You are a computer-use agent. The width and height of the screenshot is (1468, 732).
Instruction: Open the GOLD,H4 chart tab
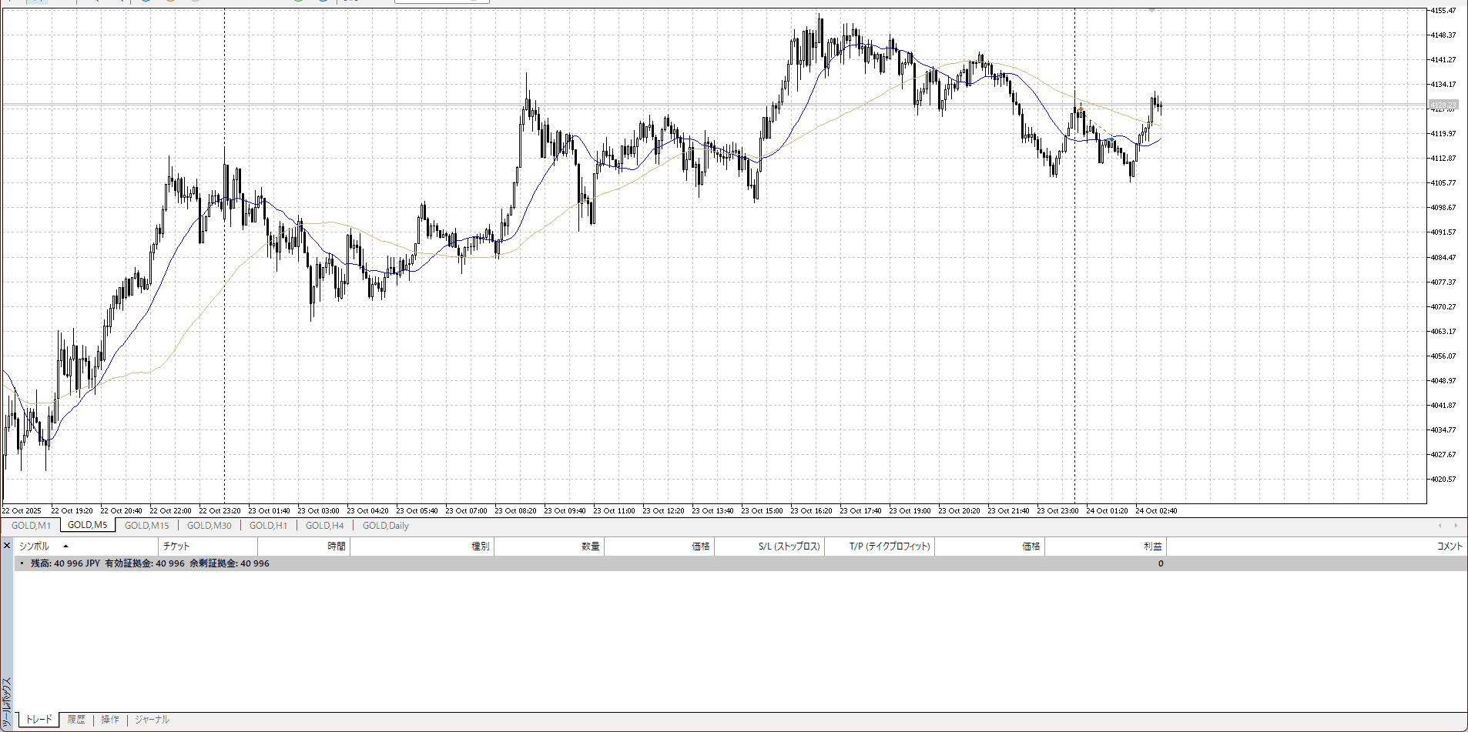(x=324, y=526)
